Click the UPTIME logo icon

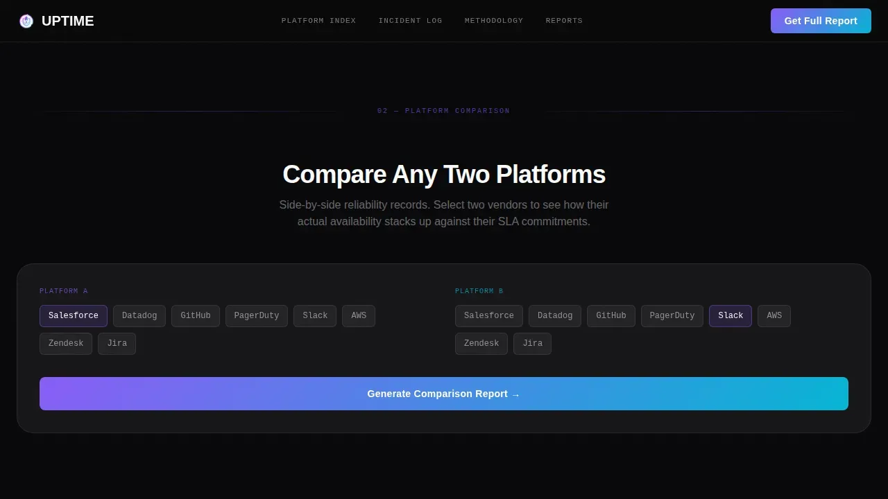(x=26, y=21)
